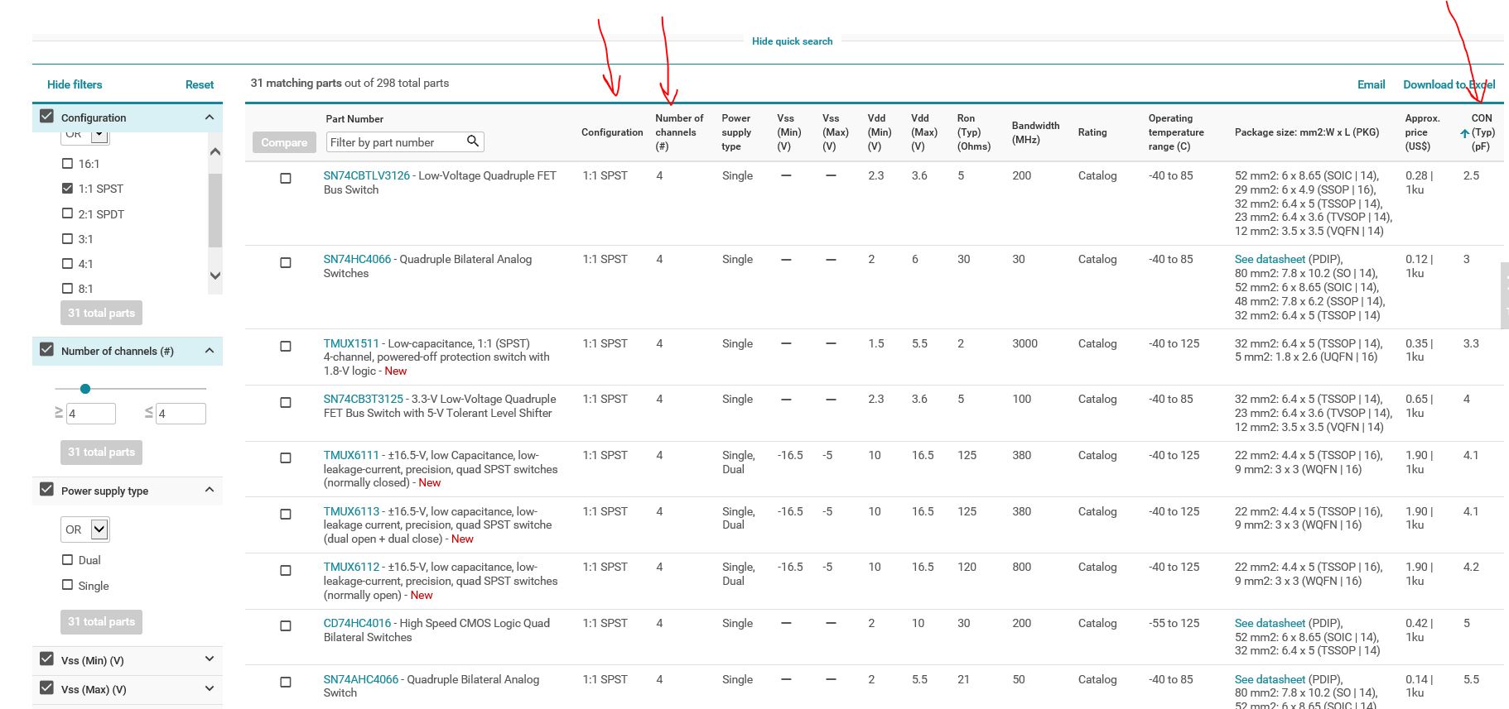Check the 3:1 configuration option
1509x709 pixels.
(68, 238)
